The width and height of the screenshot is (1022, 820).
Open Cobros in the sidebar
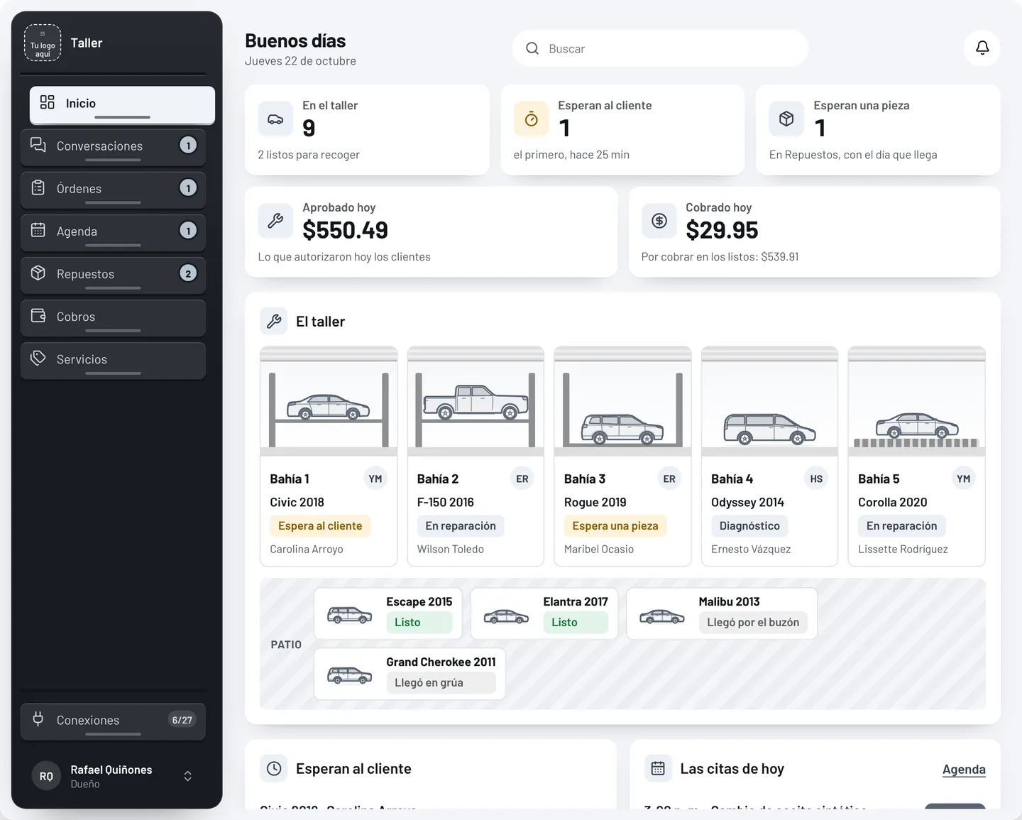(x=113, y=317)
